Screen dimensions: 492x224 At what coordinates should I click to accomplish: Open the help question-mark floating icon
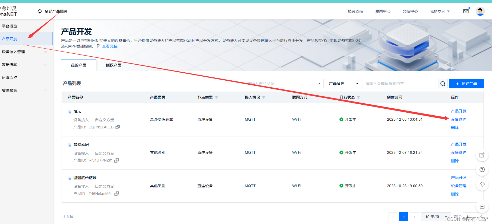482,170
